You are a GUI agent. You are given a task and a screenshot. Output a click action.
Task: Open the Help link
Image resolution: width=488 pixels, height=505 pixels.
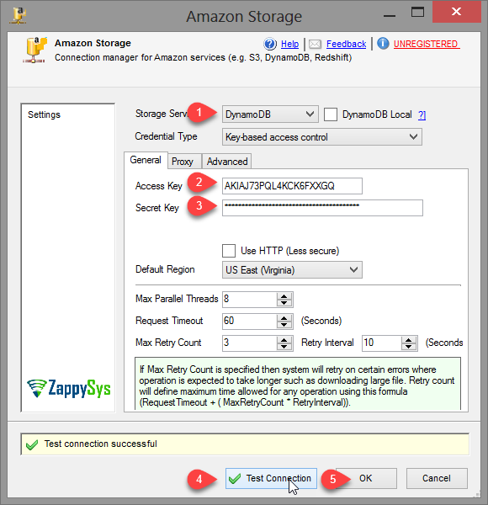289,44
